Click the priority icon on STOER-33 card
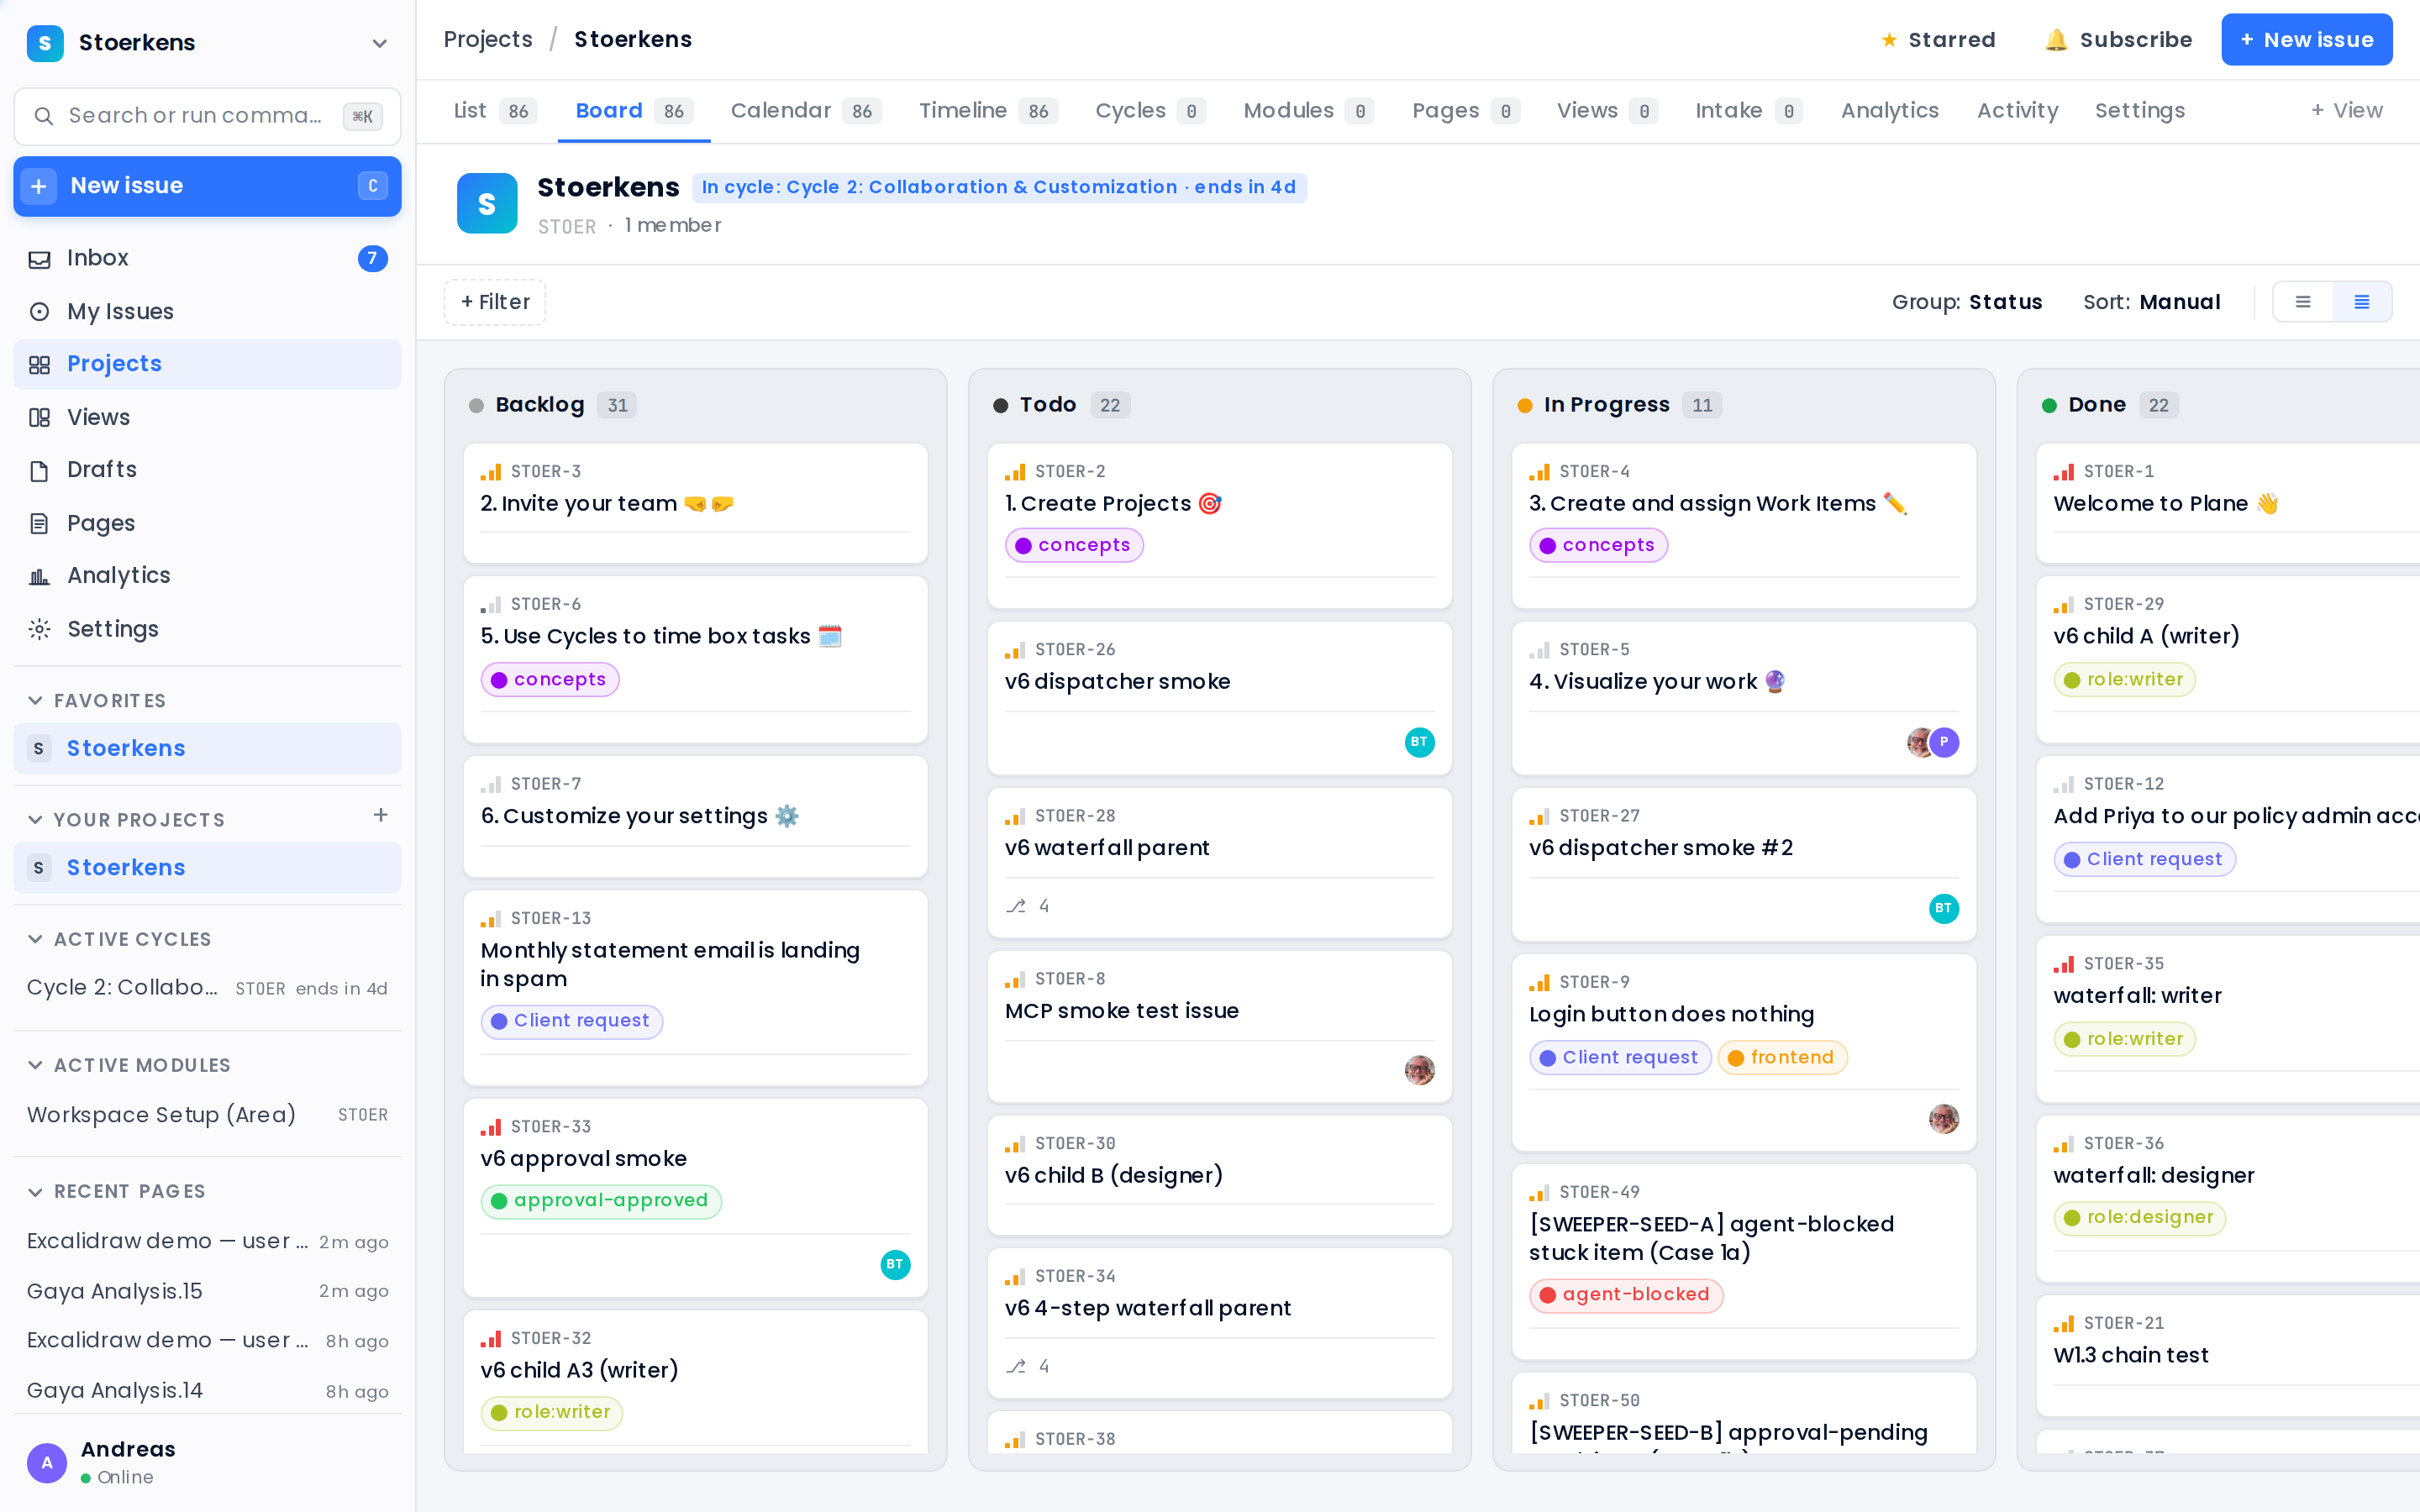The width and height of the screenshot is (2420, 1512). pos(490,1127)
